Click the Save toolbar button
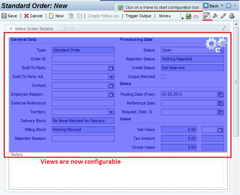The height and width of the screenshot is (195, 240). click(10, 16)
